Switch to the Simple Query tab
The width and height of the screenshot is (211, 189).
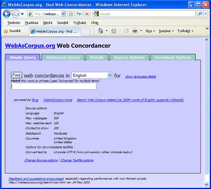pyautogui.click(x=22, y=57)
